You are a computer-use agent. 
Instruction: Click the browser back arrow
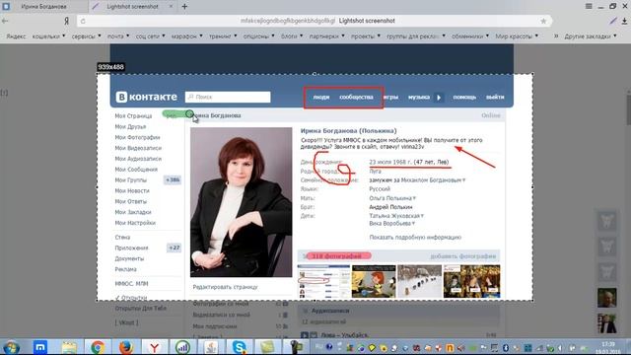coord(5,21)
